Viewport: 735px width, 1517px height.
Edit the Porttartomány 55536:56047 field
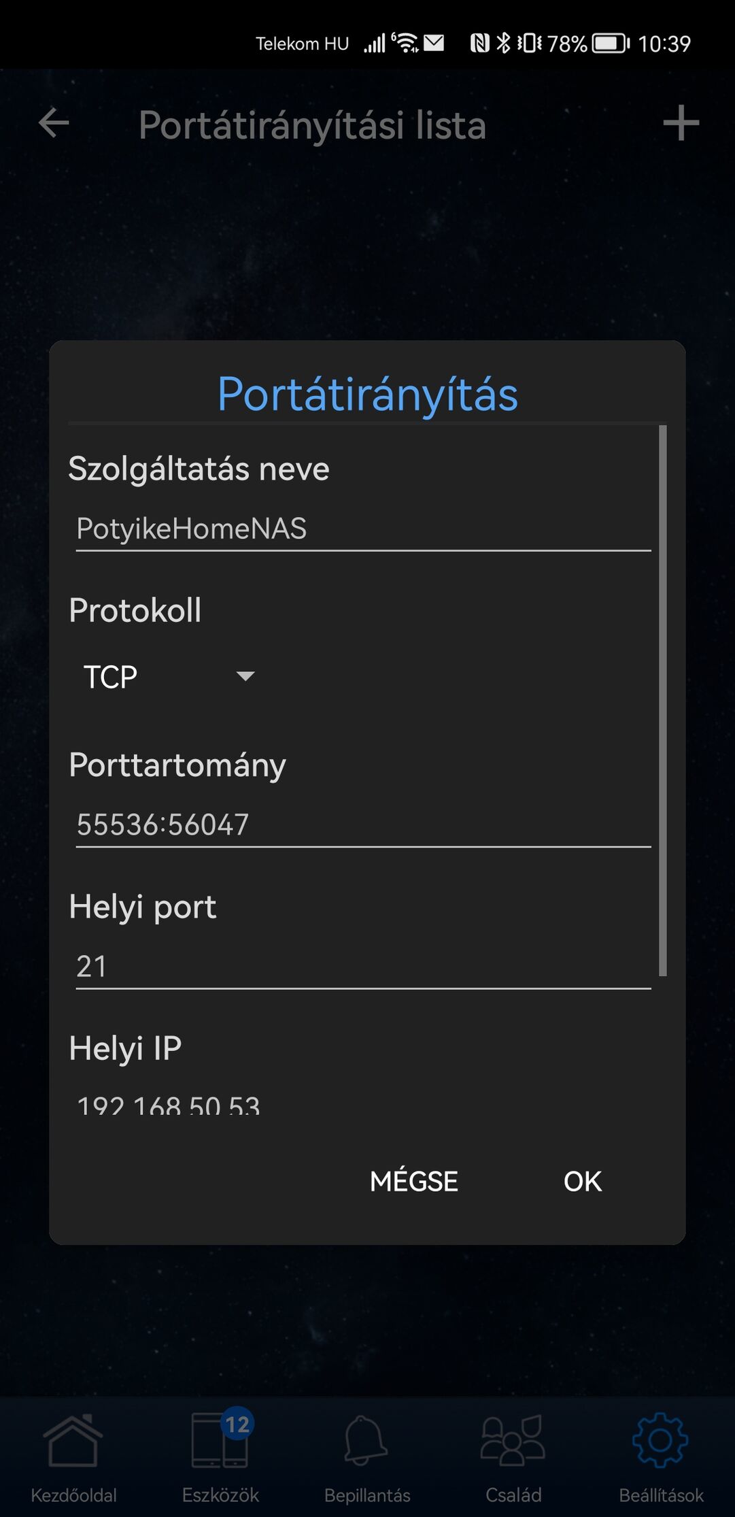tap(363, 825)
